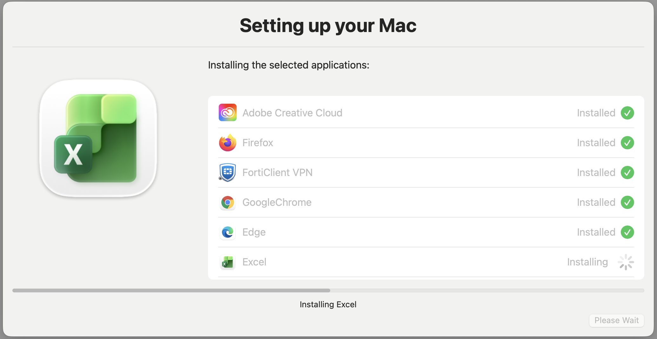Click the Firefox app icon
657x339 pixels.
tap(228, 143)
